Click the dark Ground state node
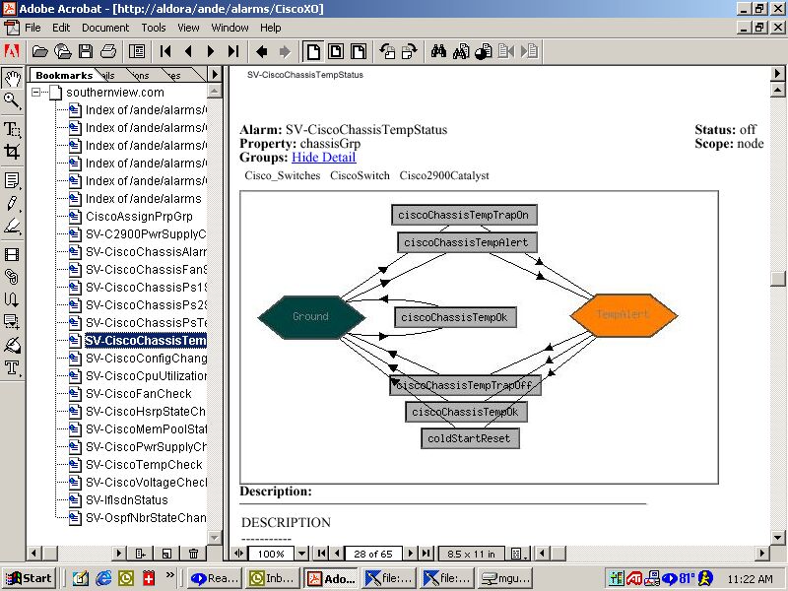788x591 pixels. (x=311, y=316)
